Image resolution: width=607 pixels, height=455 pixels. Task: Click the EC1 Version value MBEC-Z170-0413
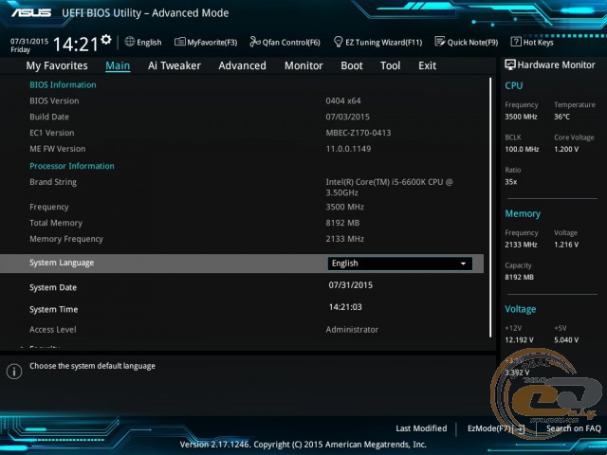(359, 133)
